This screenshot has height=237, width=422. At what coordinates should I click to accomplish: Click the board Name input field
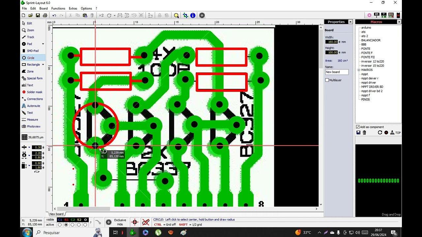point(337,72)
